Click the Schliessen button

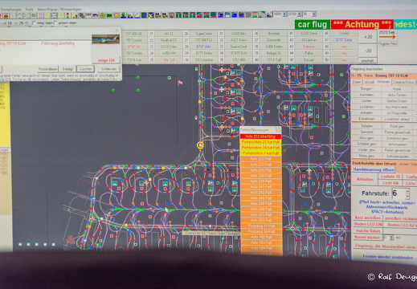pos(108,69)
